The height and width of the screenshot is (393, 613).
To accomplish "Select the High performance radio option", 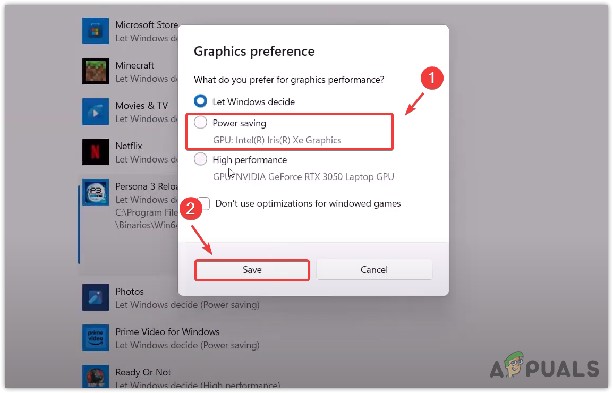I will (x=200, y=159).
